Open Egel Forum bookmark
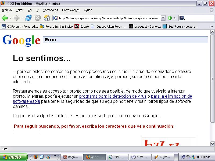Image resolution: width=215 pixels, height=161 pixels. 181,27
